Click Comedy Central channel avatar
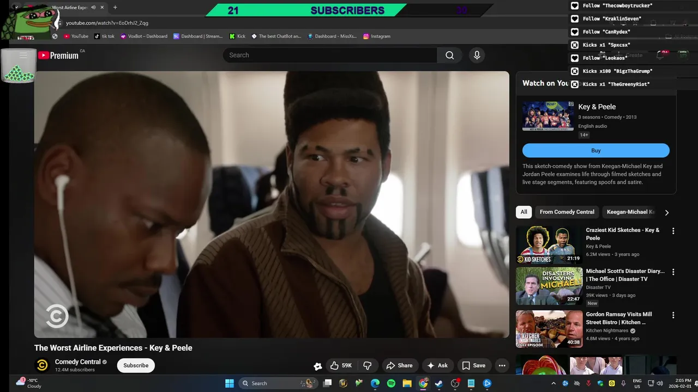Image resolution: width=698 pixels, height=392 pixels. 43,365
